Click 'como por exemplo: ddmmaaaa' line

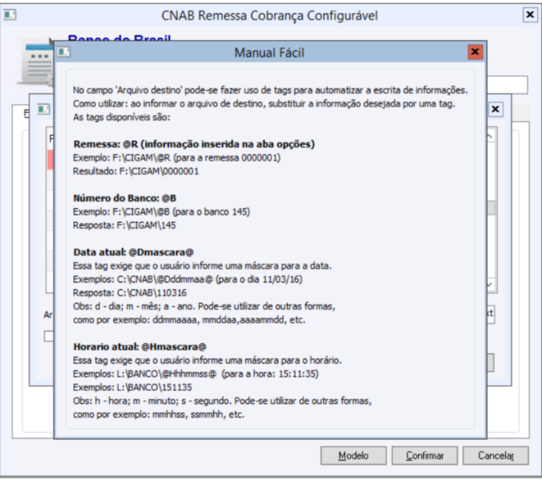[x=189, y=320]
